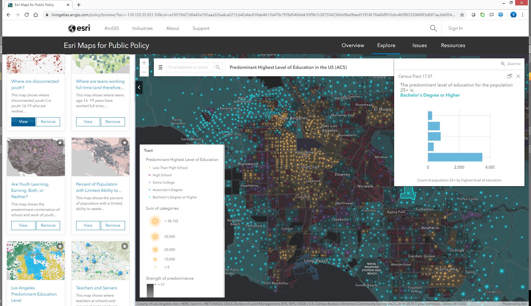View the Percent of Population map
The height and width of the screenshot is (306, 531).
88,225
